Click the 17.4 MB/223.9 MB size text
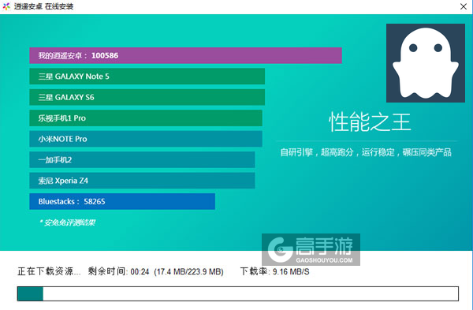This screenshot has width=473, height=310. [x=189, y=272]
